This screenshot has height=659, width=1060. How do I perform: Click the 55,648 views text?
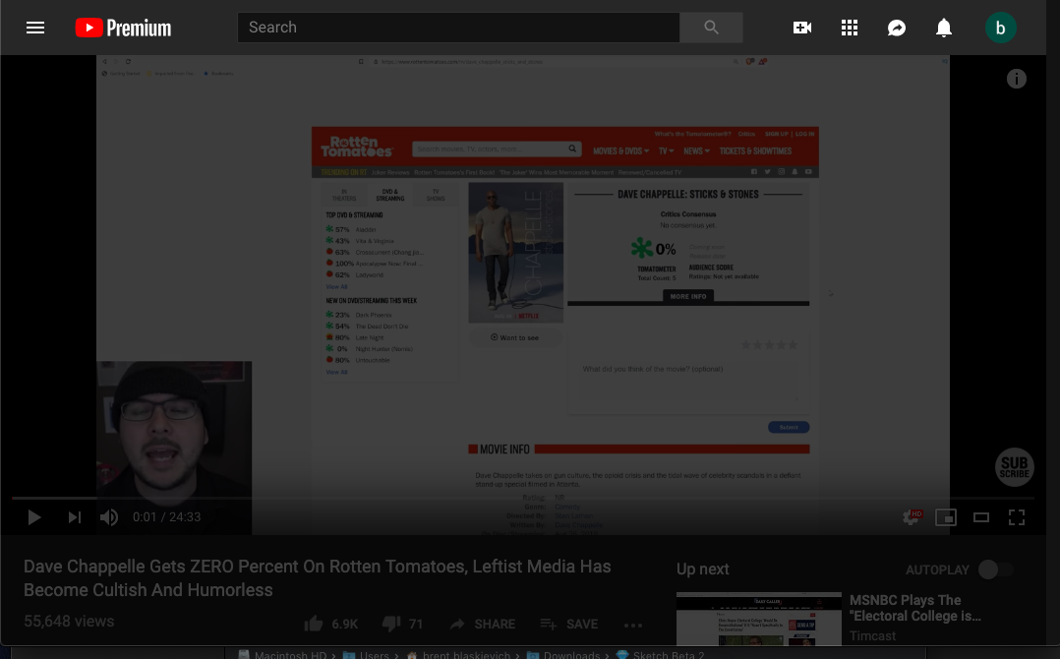(69, 622)
